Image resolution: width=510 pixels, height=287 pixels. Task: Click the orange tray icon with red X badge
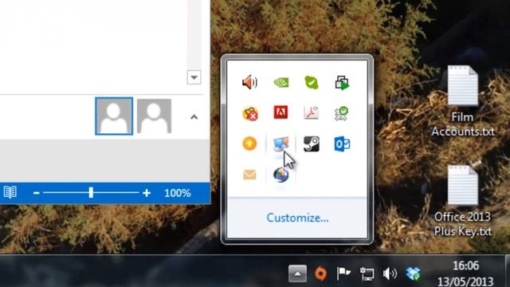click(x=250, y=113)
